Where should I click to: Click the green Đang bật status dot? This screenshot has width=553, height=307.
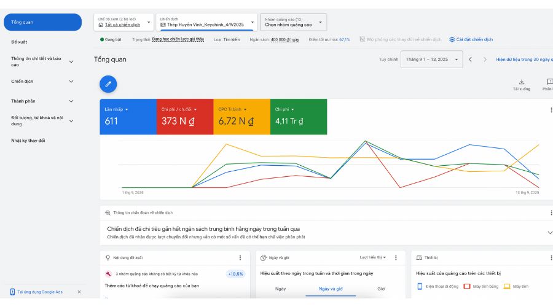(x=102, y=39)
